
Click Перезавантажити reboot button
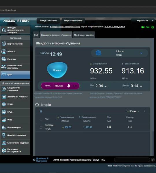(73, 21)
